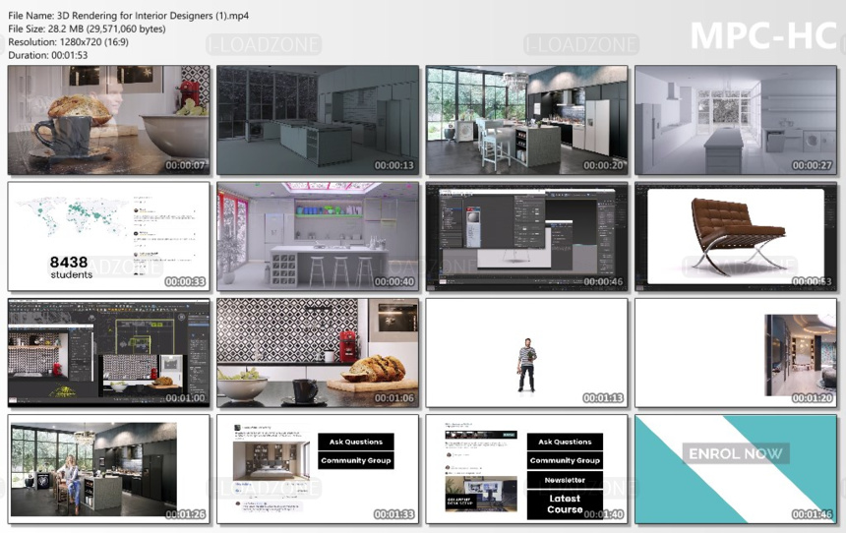Open the viewport layout thumbnail at 00:01:00
Image resolution: width=846 pixels, height=533 pixels.
click(109, 353)
